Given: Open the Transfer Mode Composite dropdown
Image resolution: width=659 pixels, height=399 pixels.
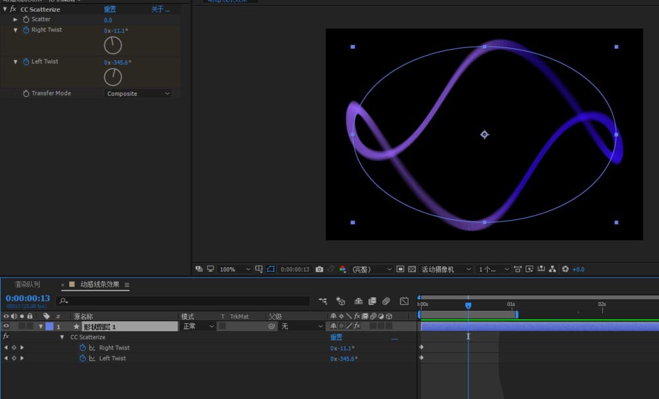Looking at the screenshot, I should [x=138, y=94].
